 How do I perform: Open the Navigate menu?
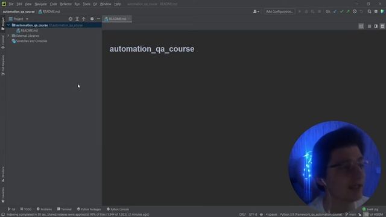point(40,4)
